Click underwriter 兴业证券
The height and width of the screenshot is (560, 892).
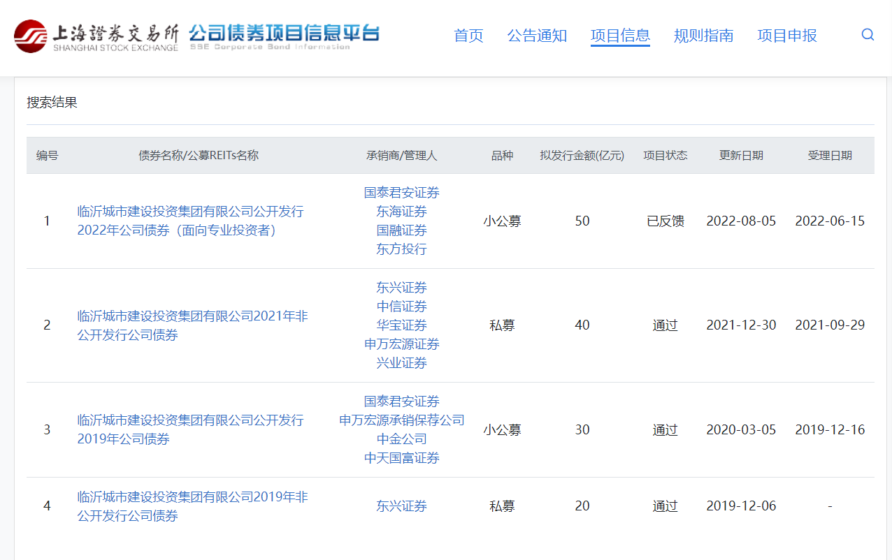pyautogui.click(x=401, y=363)
